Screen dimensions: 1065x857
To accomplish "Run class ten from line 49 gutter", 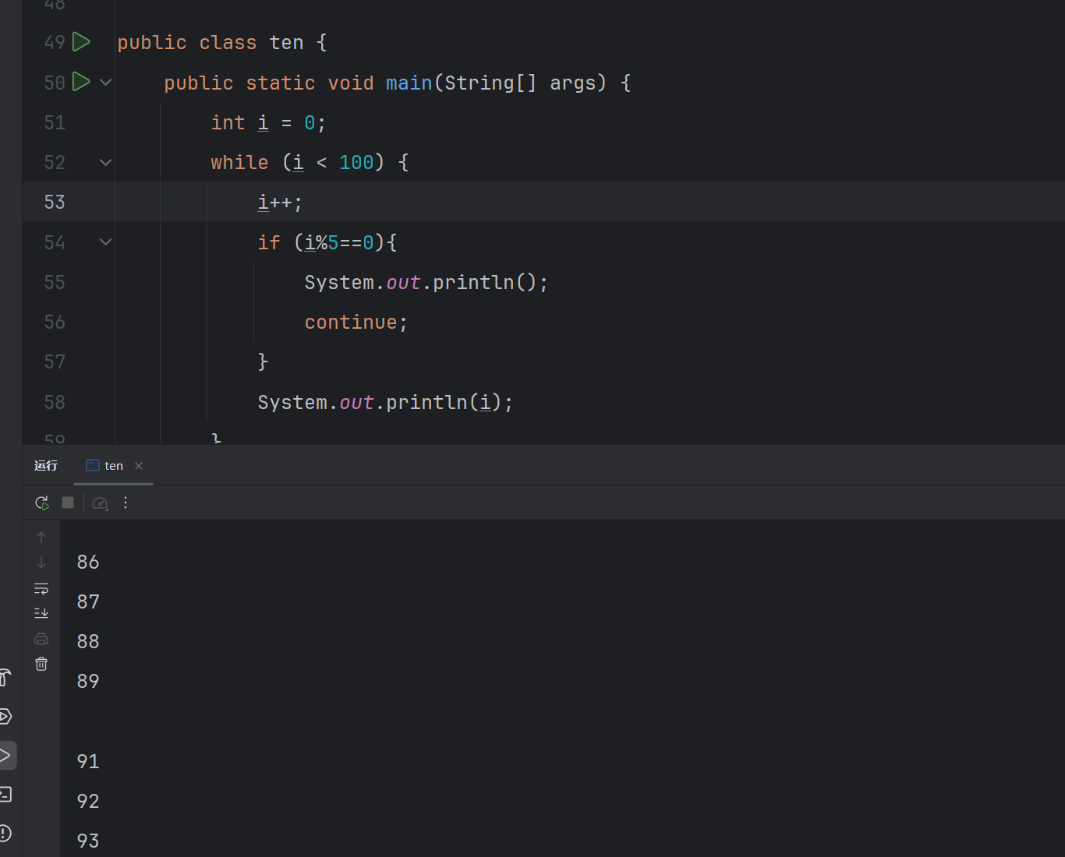I will pos(81,41).
